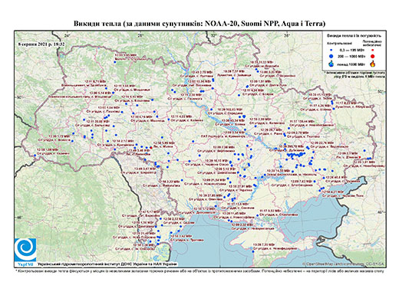Click the UkrGMI spiral logo
The width and height of the screenshot is (399, 282).
point(25,250)
